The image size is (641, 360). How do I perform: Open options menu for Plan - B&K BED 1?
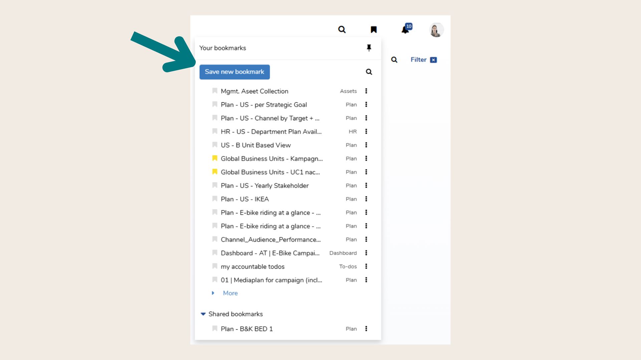click(366, 329)
